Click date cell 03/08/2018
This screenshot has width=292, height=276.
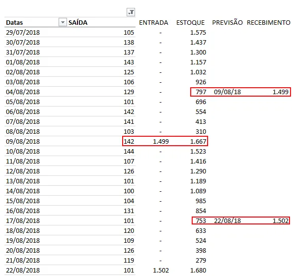click(23, 82)
